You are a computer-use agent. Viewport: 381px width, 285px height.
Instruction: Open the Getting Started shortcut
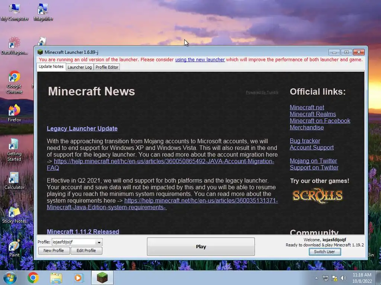click(15, 150)
